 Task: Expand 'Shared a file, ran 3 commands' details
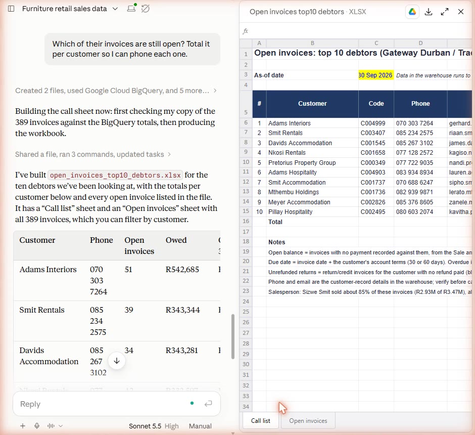coord(93,154)
